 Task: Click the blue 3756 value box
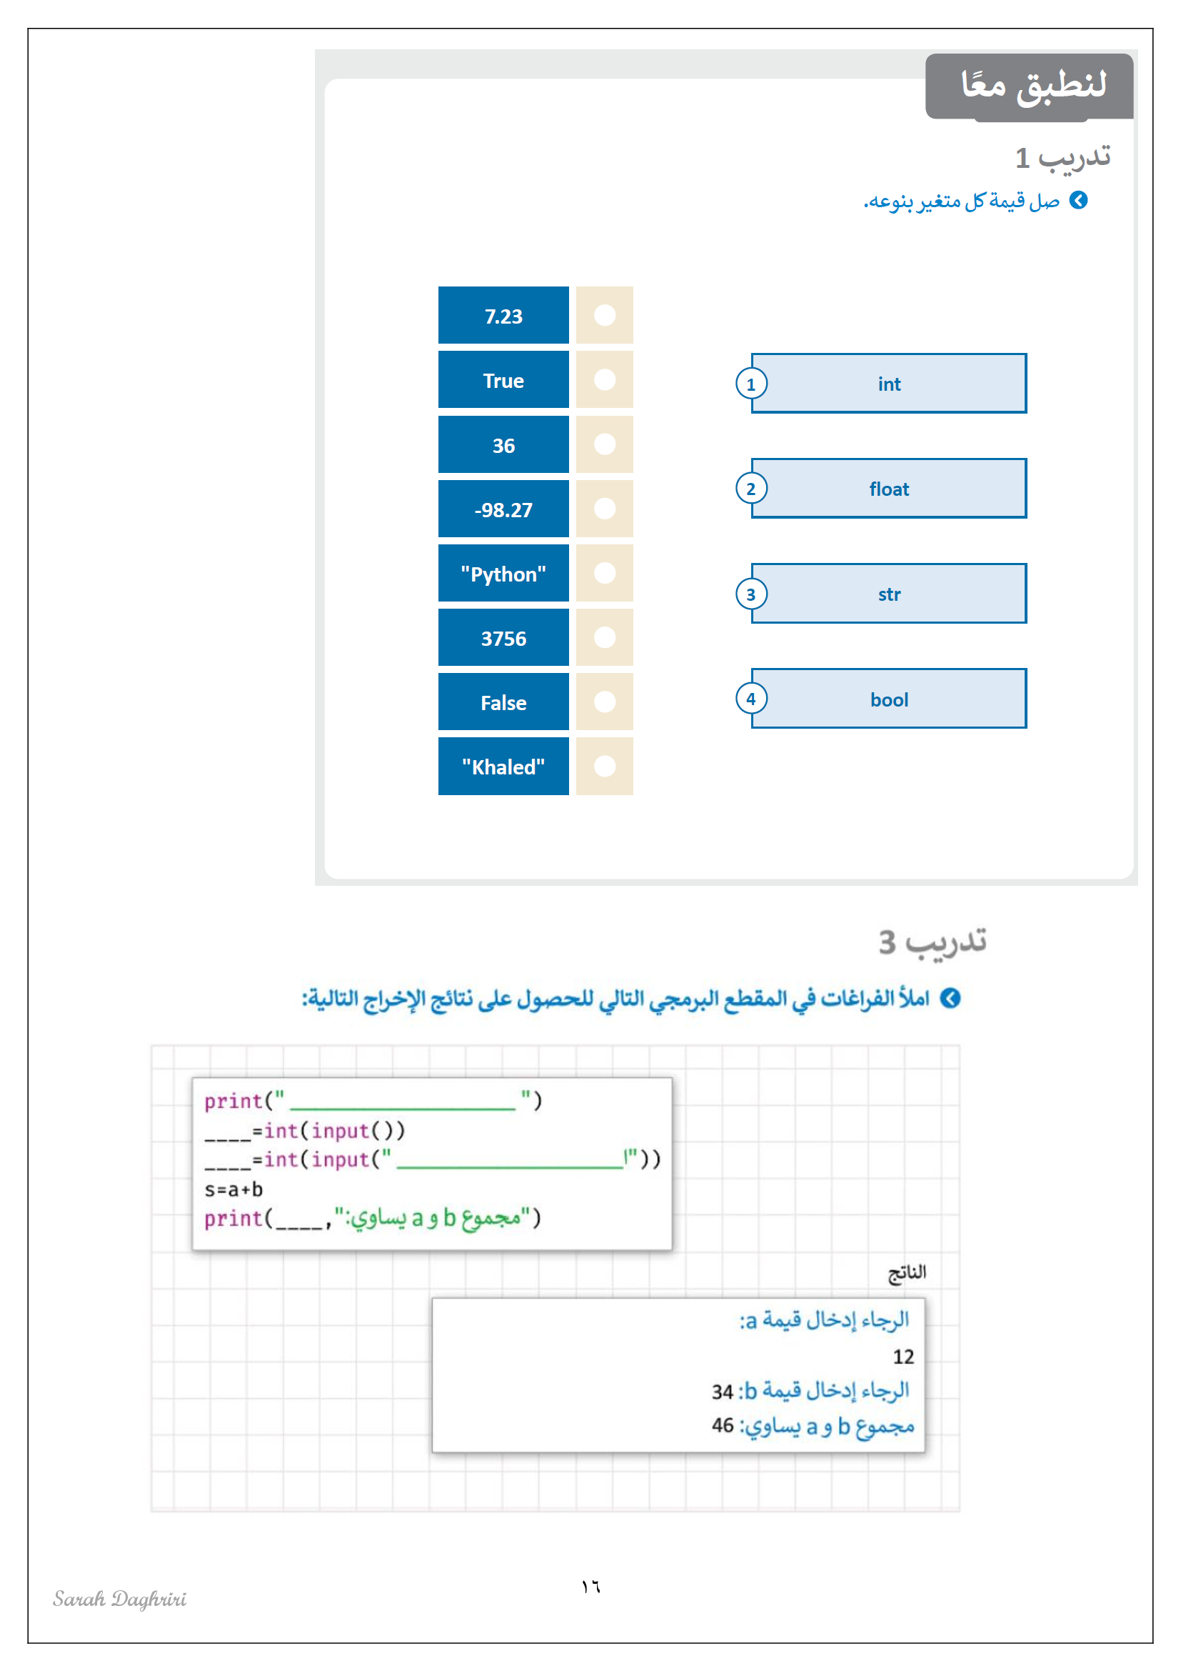pos(503,637)
